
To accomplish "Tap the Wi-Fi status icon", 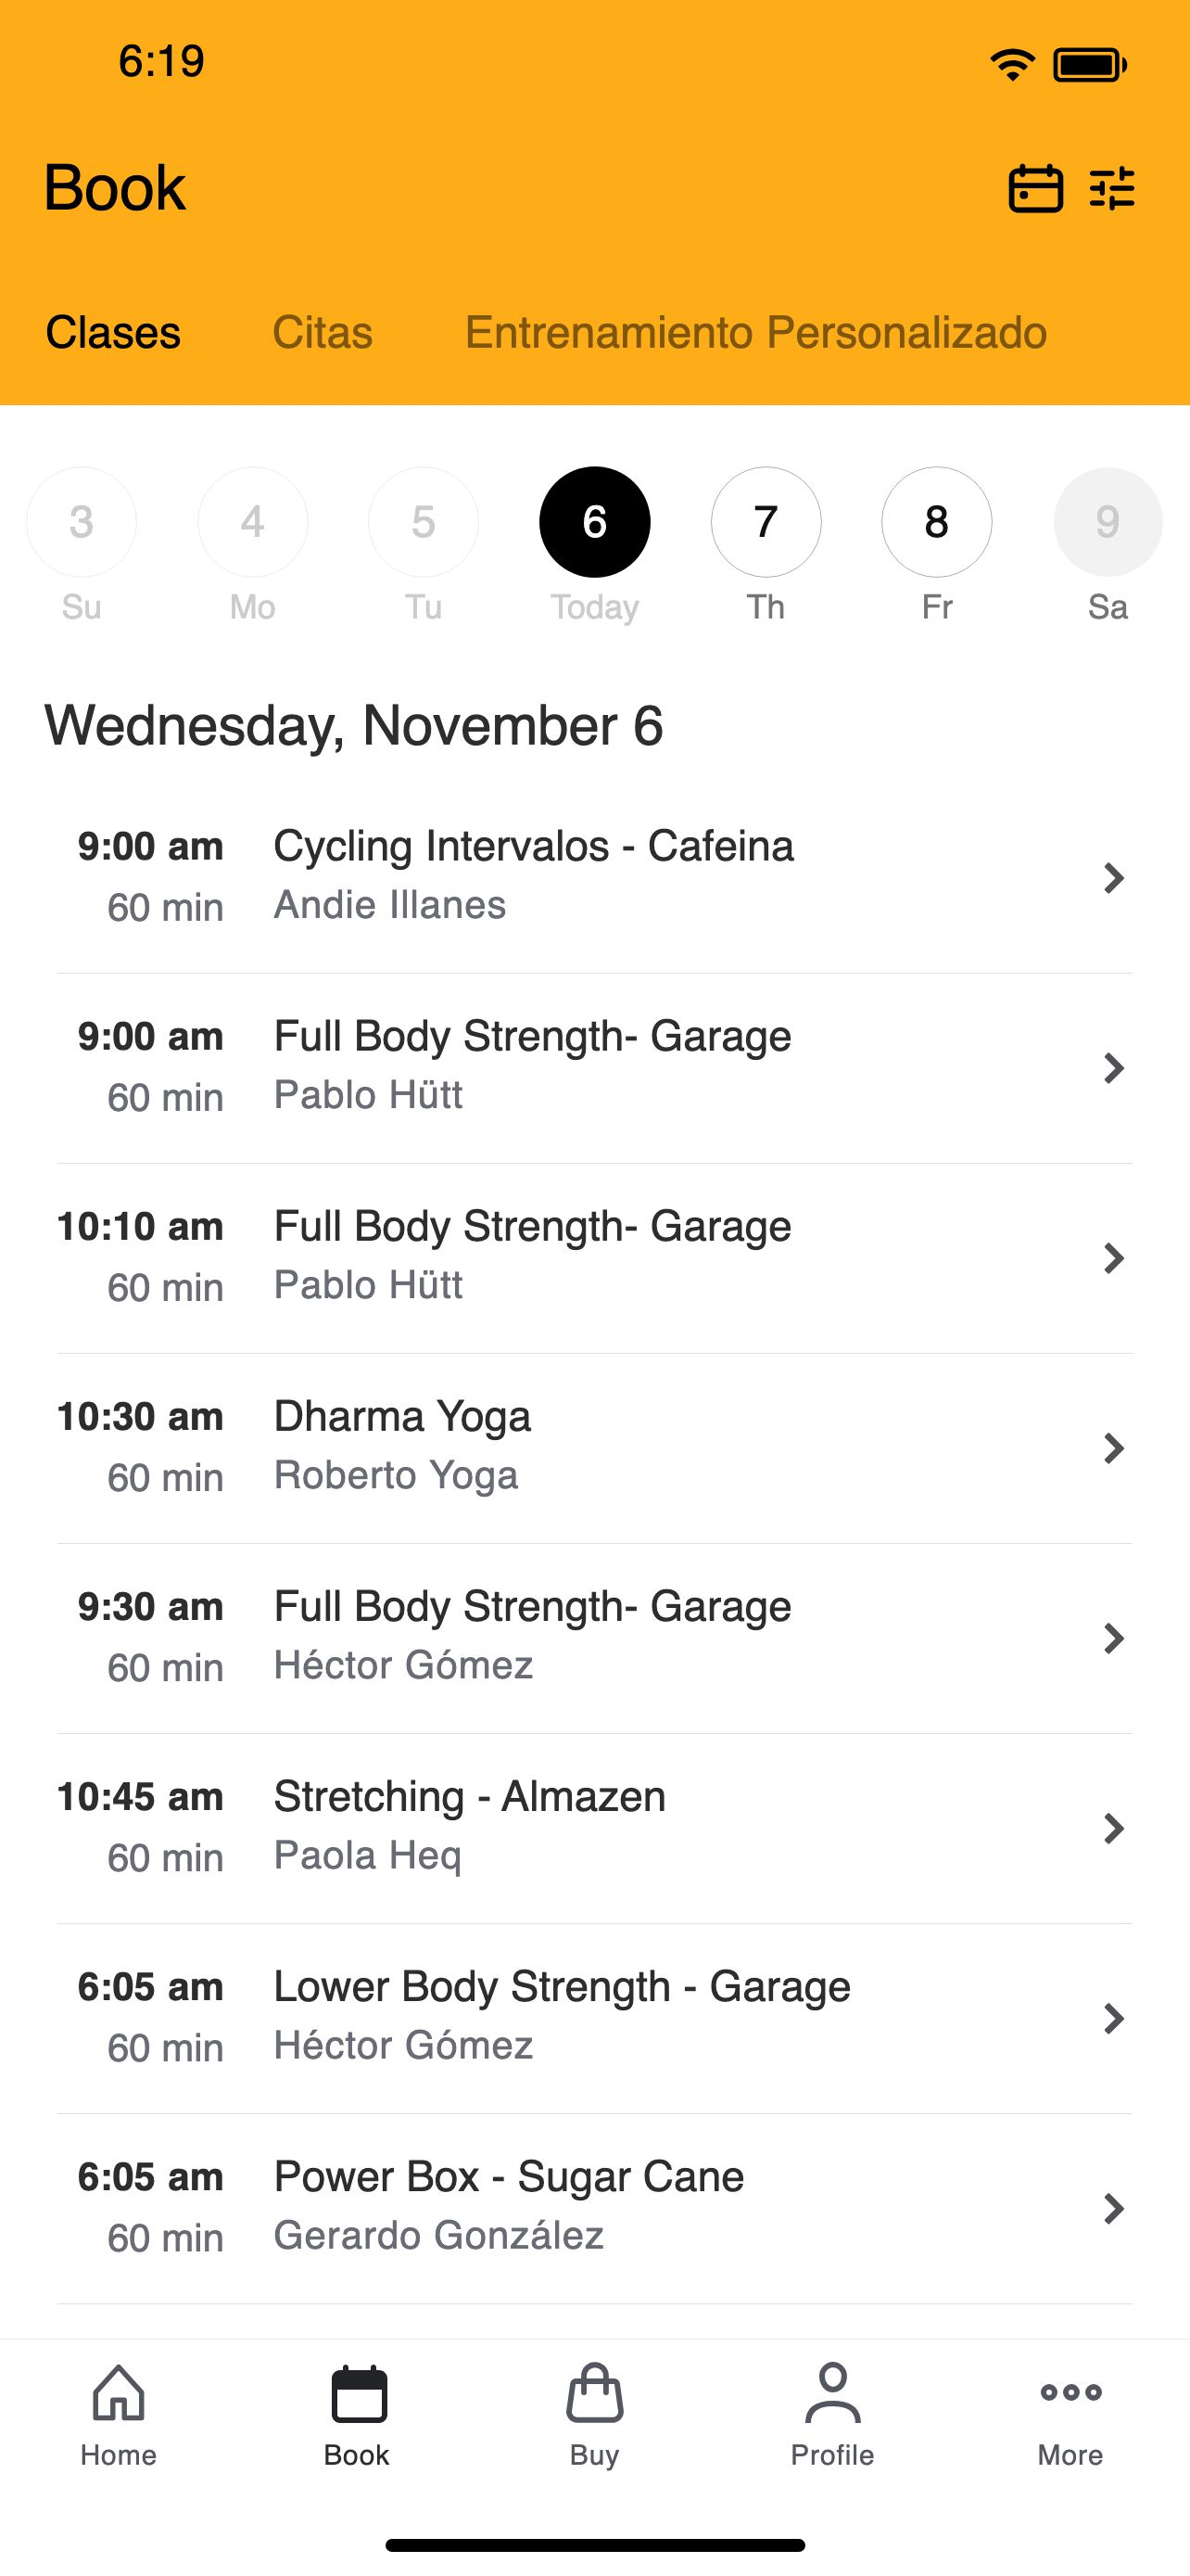I will point(1012,65).
